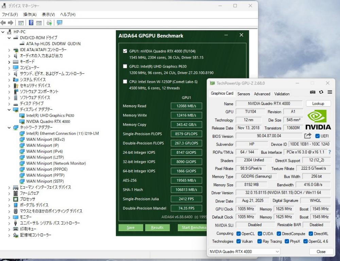Click Results in AIDA64 benchmark

[x=157, y=227]
